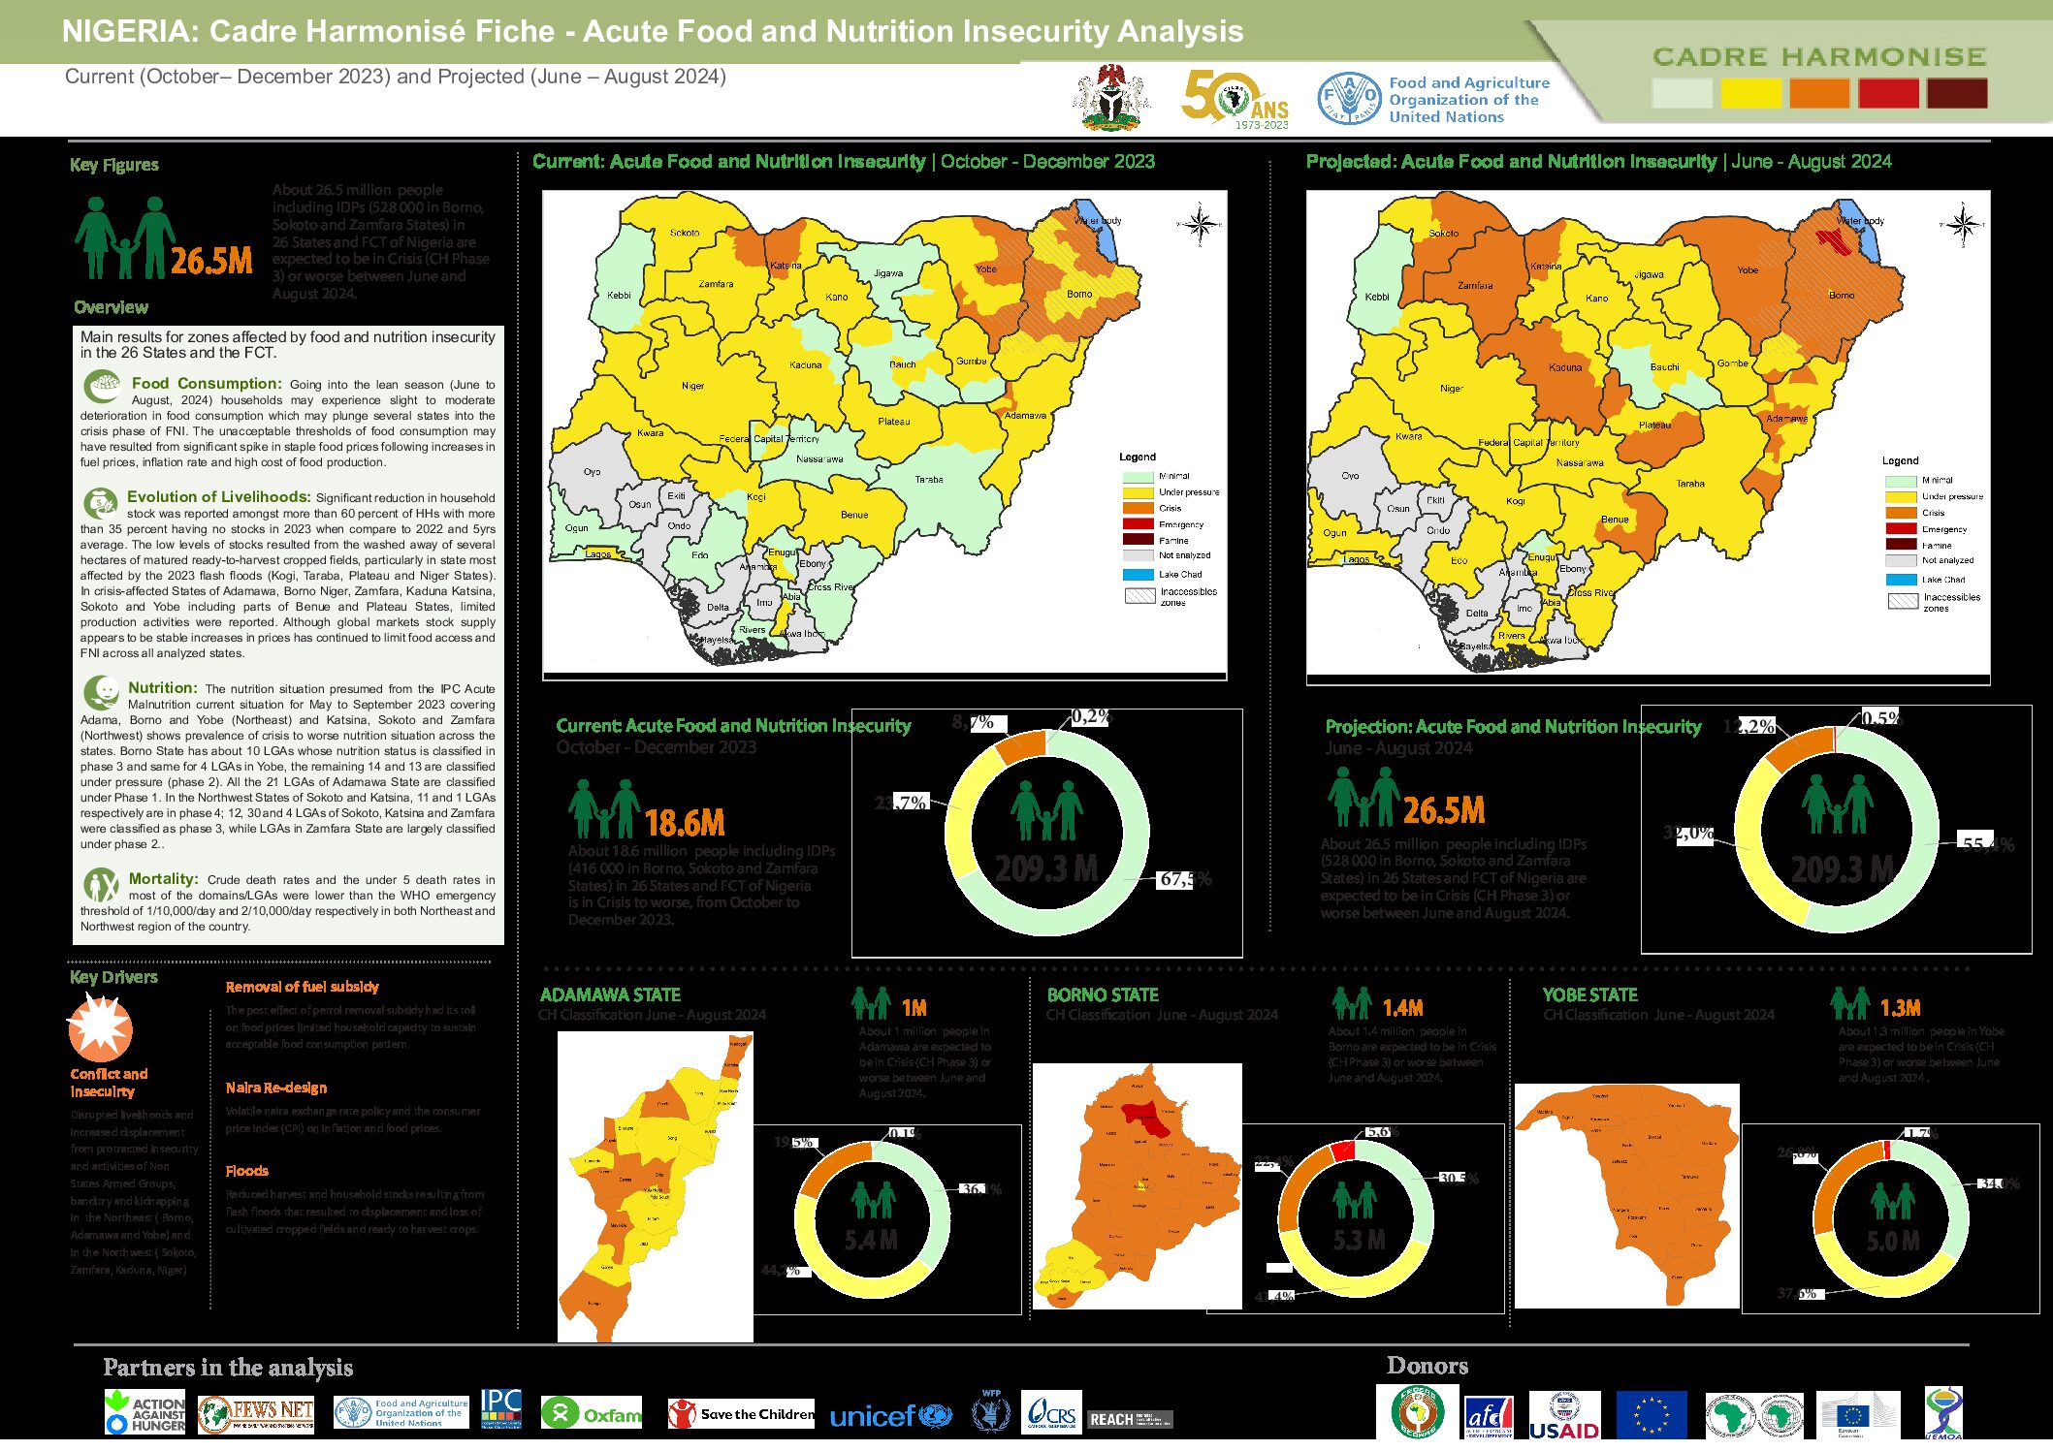Viewport: 2053px width, 1451px height.
Task: Click the Food Consumption section icon
Action: (x=102, y=387)
